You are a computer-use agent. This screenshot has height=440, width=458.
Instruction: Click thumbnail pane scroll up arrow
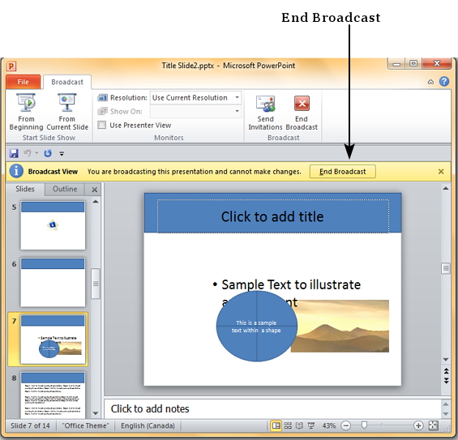click(x=95, y=202)
